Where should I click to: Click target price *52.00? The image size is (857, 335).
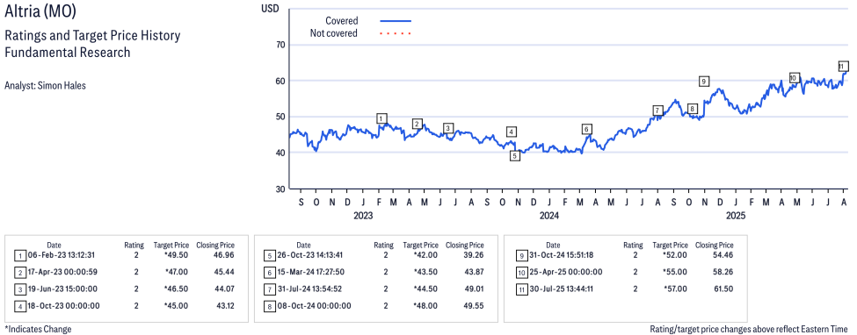676,255
